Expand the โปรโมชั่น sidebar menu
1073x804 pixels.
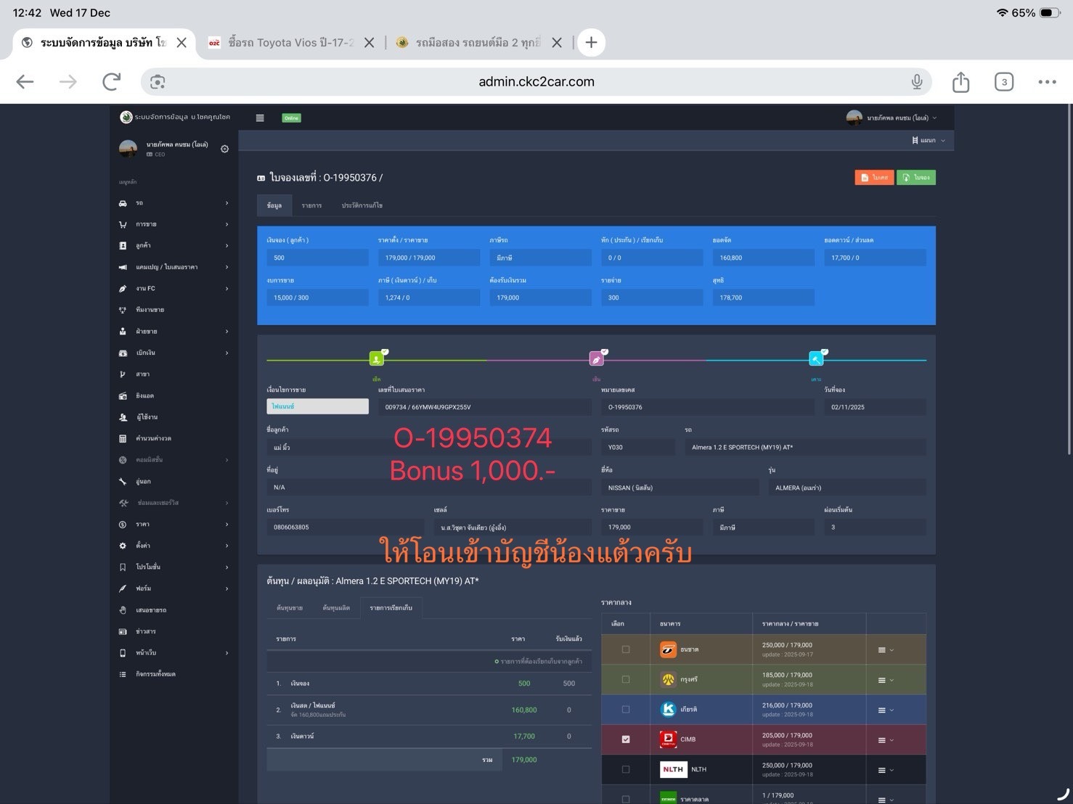[x=174, y=567]
